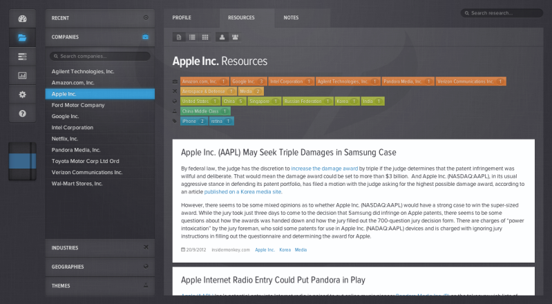
Task: Show single user resources icon
Action: coord(222,37)
